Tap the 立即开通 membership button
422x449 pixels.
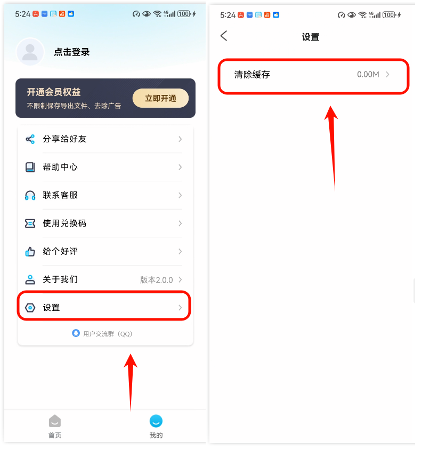pyautogui.click(x=160, y=98)
